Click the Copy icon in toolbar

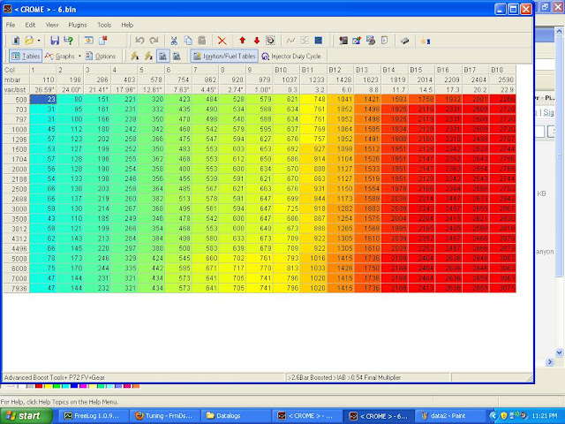coord(187,41)
